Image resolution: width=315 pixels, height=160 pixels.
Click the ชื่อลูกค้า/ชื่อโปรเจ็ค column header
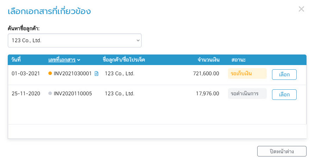point(124,60)
